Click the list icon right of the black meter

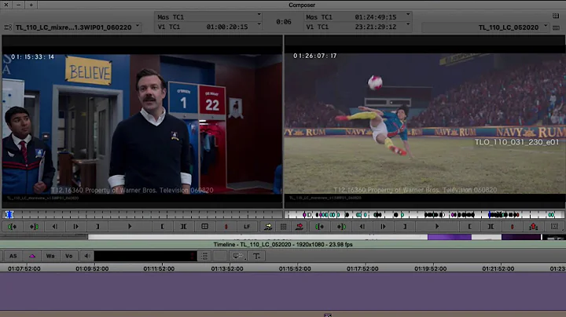click(204, 256)
